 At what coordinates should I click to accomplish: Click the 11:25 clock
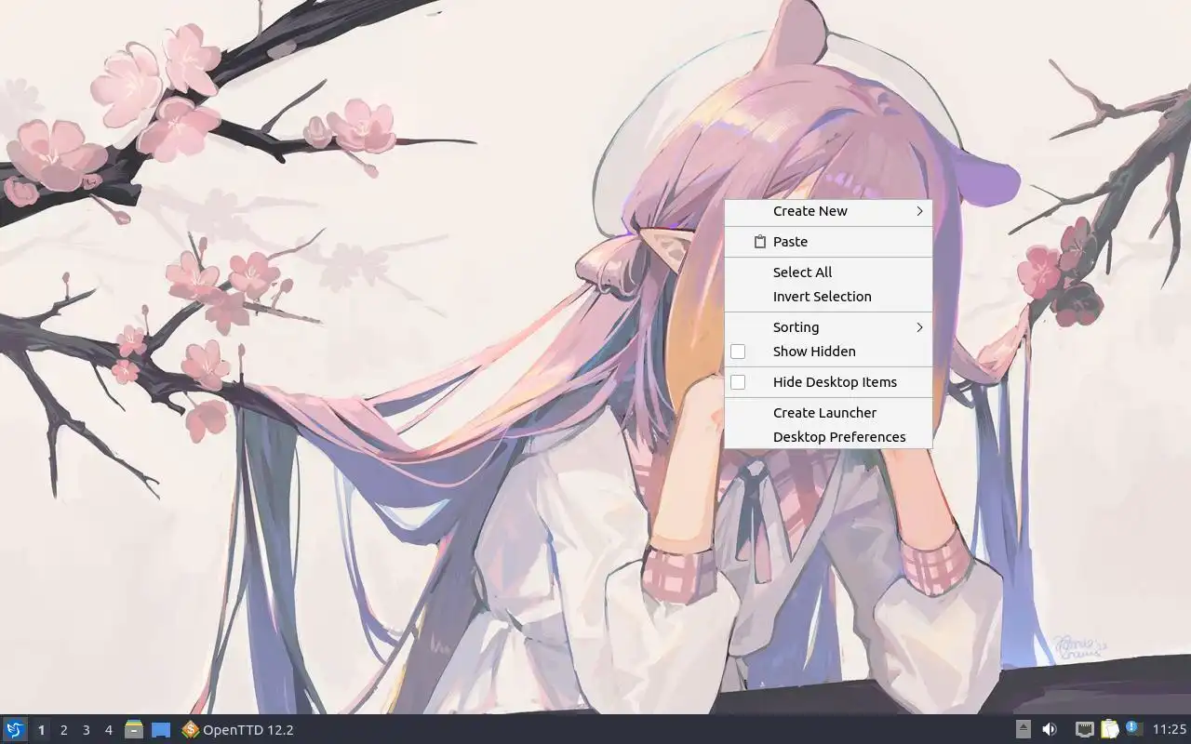[1170, 730]
